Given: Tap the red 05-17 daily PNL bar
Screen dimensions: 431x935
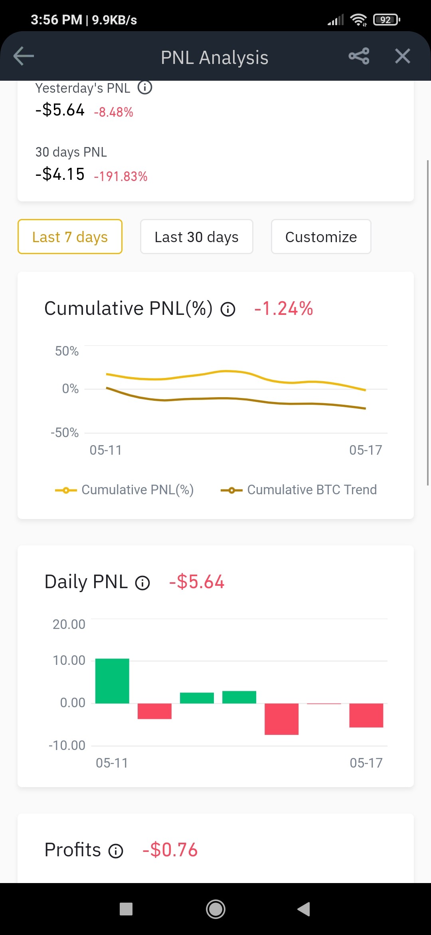Looking at the screenshot, I should pyautogui.click(x=366, y=715).
